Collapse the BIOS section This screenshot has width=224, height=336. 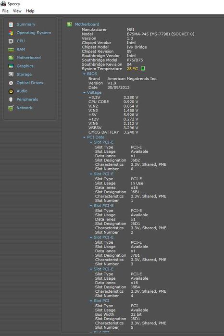[85, 74]
